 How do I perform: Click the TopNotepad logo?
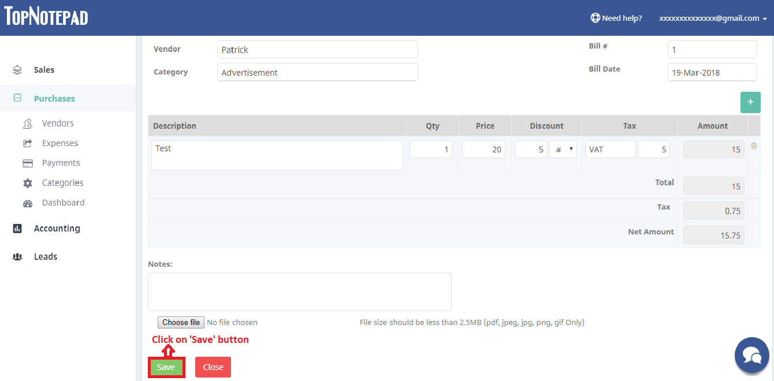(x=46, y=16)
